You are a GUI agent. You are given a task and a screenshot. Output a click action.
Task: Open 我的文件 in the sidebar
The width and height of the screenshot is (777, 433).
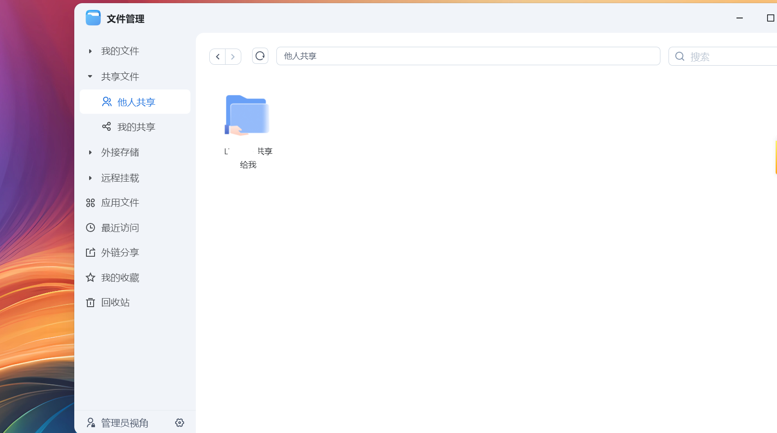click(x=120, y=51)
